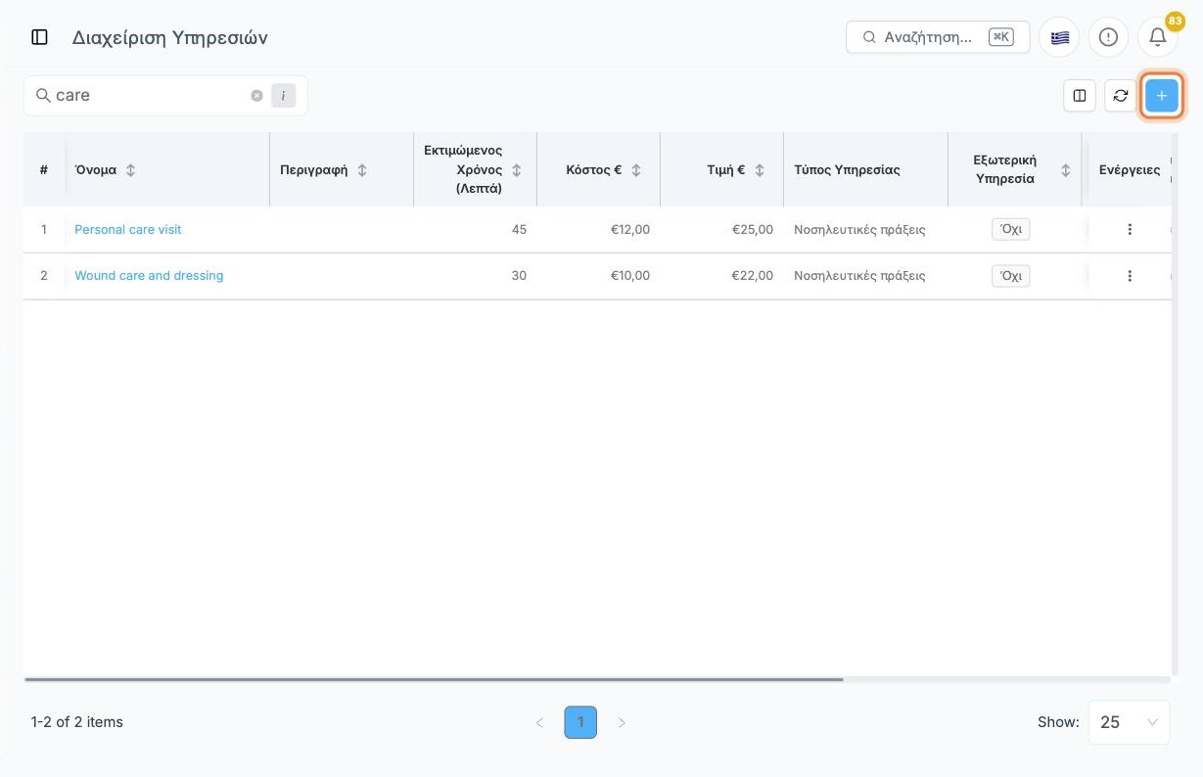Sort by Περιγραφή column
1203x777 pixels.
[x=362, y=170]
